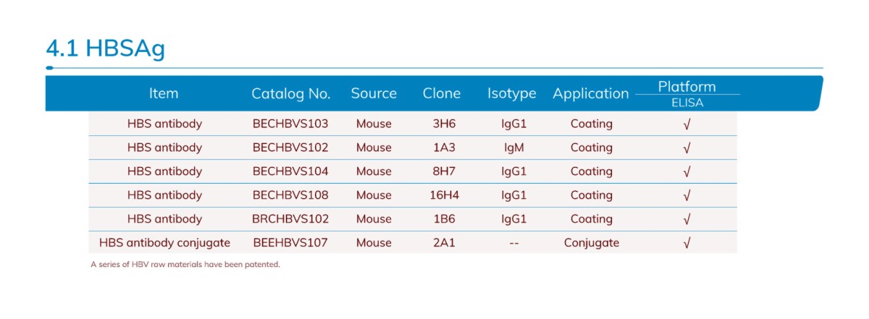The width and height of the screenshot is (869, 319).
Task: Select the Source column header
Action: 374,93
